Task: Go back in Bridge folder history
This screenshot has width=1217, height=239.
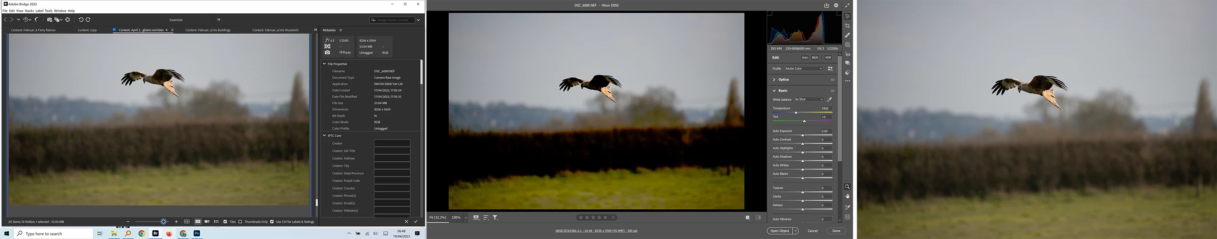Action: 5,20
